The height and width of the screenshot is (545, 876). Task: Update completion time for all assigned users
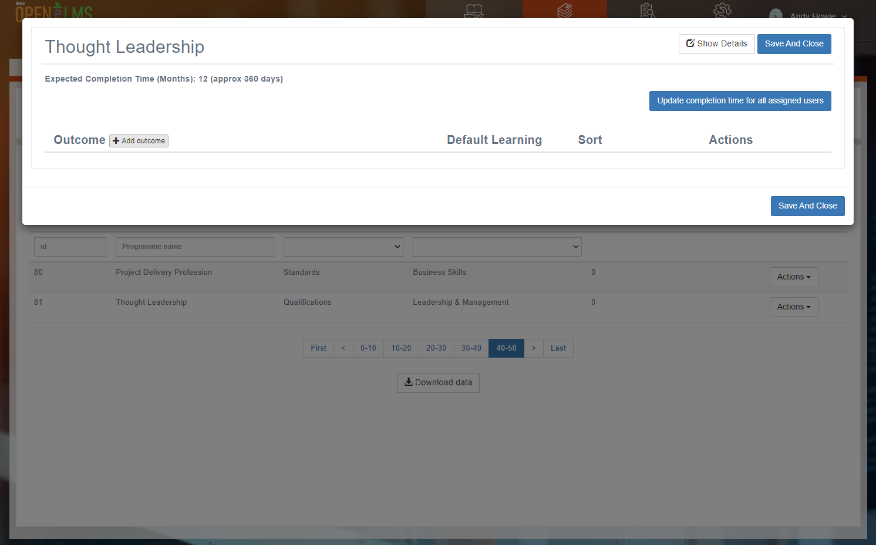point(740,101)
